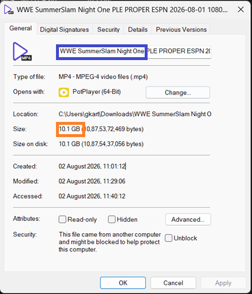Click the greyed Apply button

coord(223,283)
